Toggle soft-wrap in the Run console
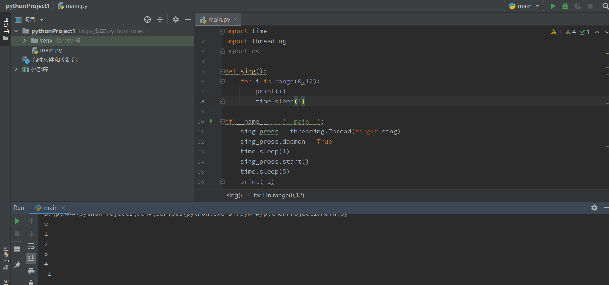 coord(31,246)
